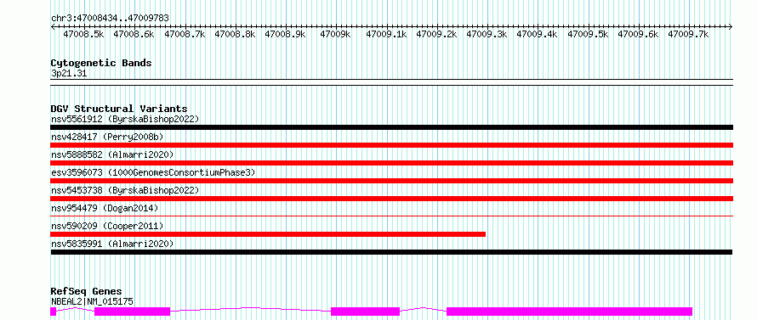Click the black nsv5561912 variant bar
The image size is (757, 320).
coord(392,127)
